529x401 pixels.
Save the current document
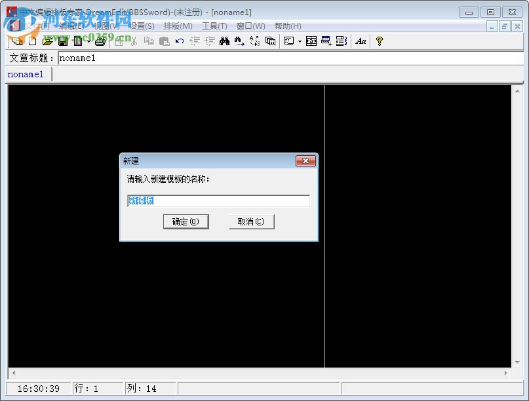62,41
